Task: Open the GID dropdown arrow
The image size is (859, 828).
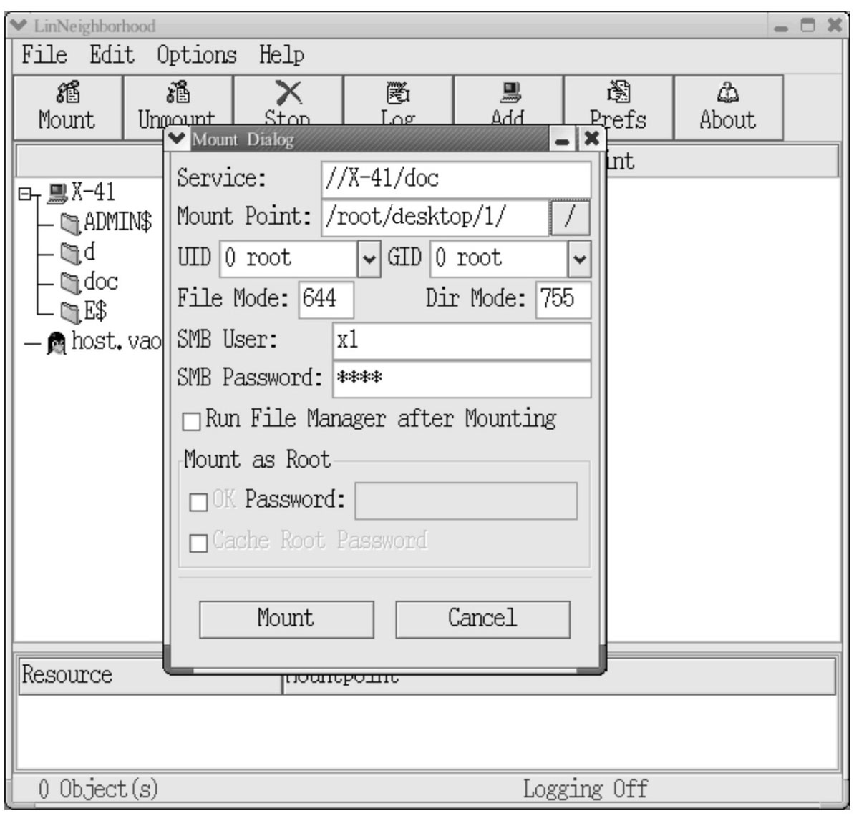Action: tap(579, 259)
